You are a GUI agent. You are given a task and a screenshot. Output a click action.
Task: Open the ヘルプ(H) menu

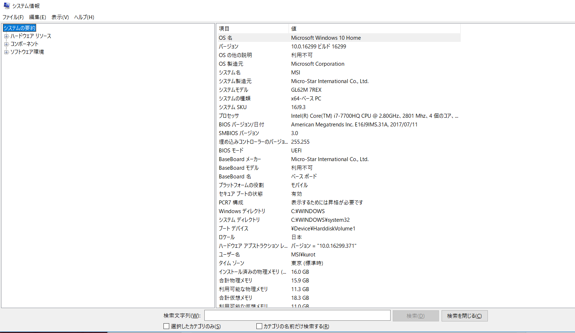(x=84, y=17)
